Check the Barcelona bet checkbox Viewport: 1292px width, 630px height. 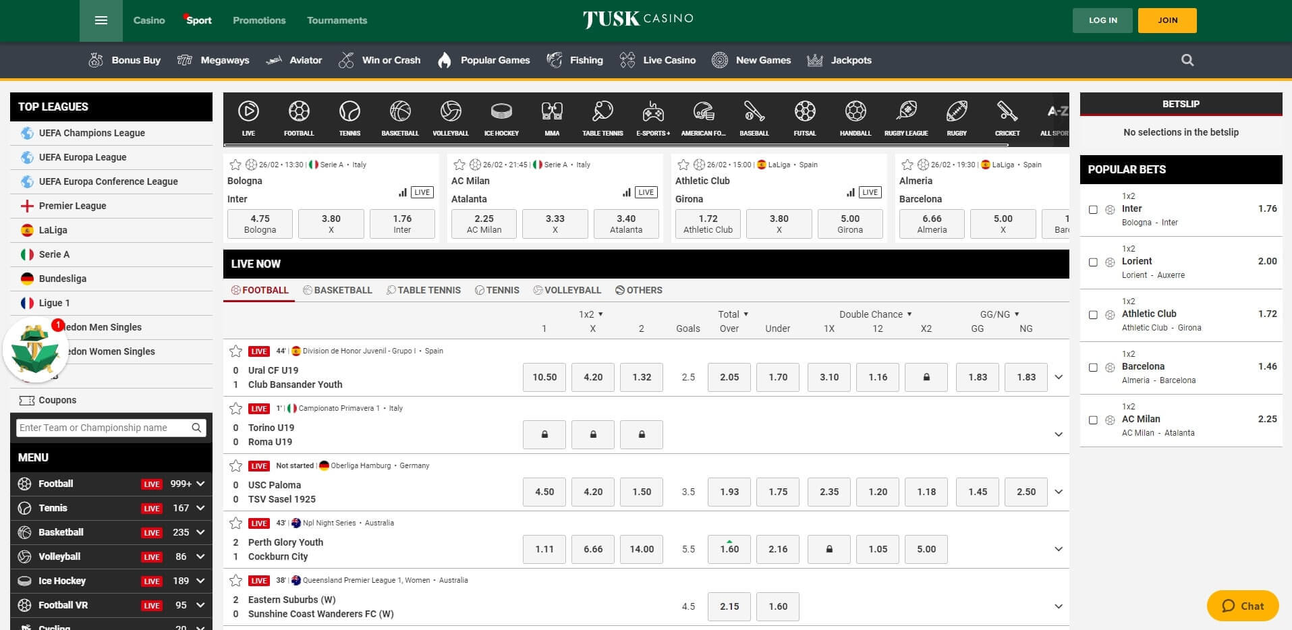pos(1093,367)
